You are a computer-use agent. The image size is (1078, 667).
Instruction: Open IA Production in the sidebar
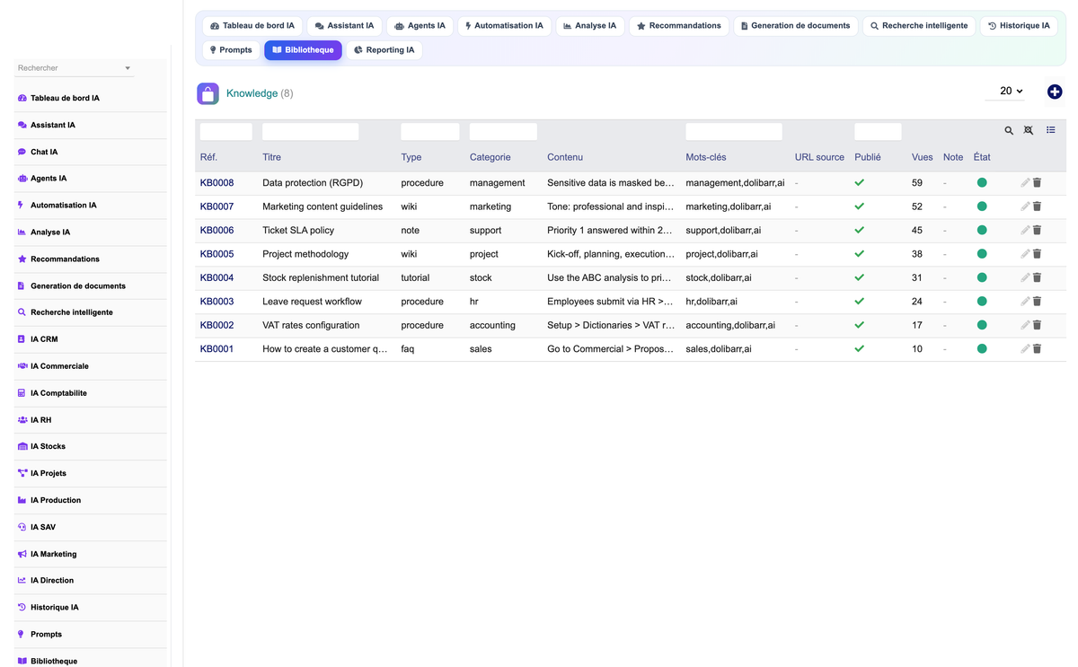tap(56, 500)
